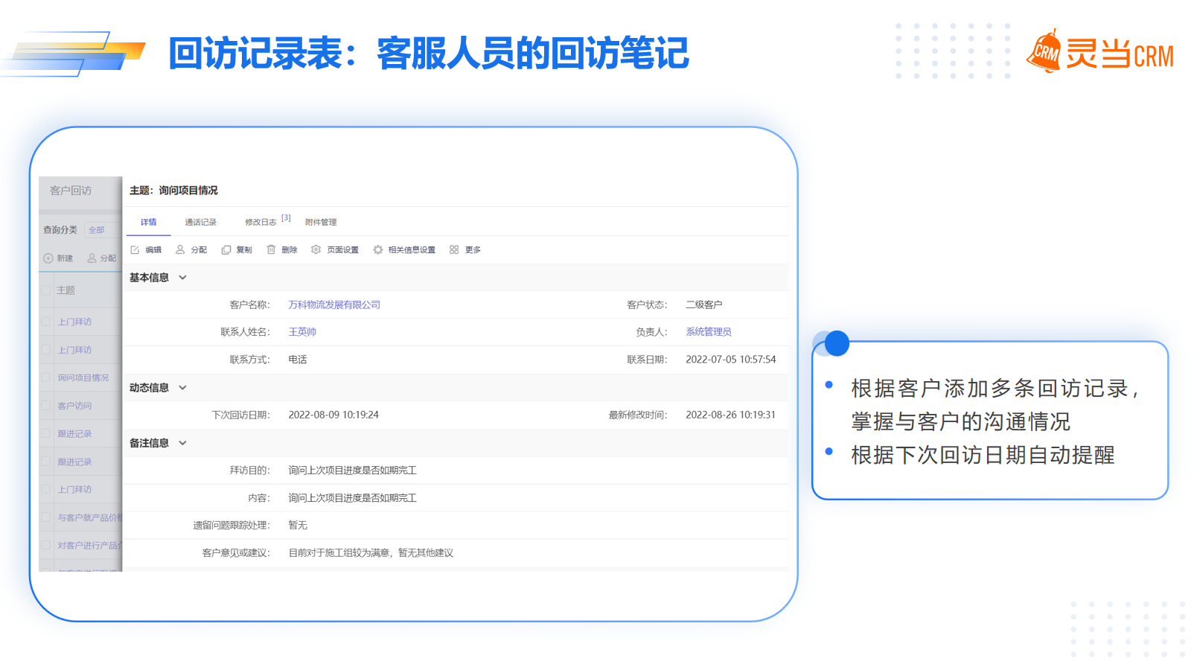
Task: Open 相关信息设置 via its cog icon
Action: (x=378, y=250)
